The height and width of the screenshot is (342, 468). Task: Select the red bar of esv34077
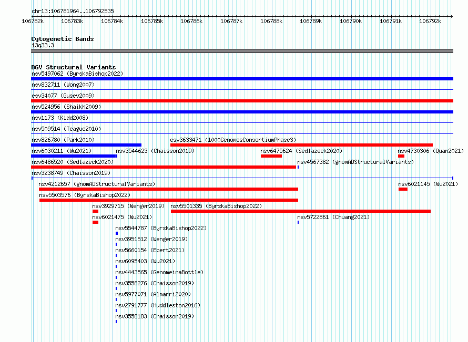coord(242,101)
